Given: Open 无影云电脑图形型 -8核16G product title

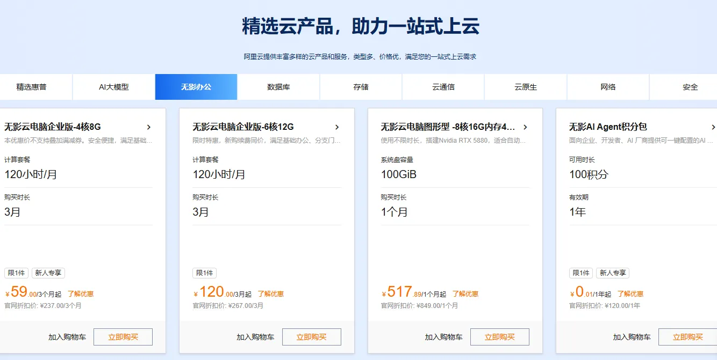Looking at the screenshot, I should click(x=448, y=127).
